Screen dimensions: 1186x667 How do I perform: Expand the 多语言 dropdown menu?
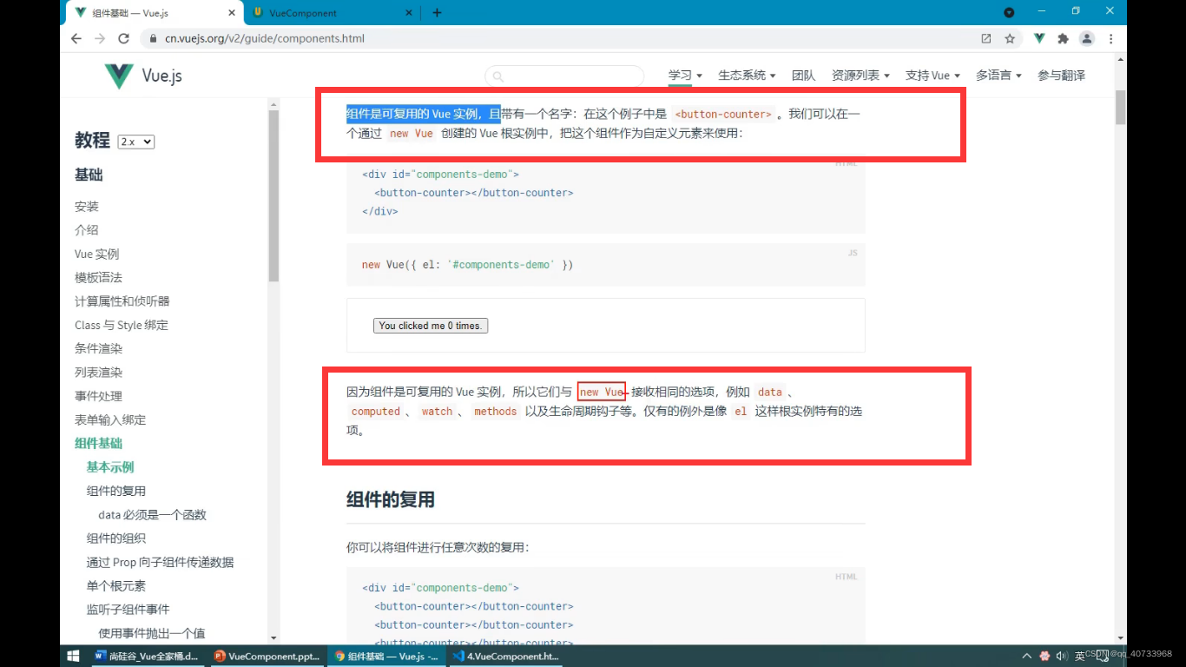tap(998, 76)
